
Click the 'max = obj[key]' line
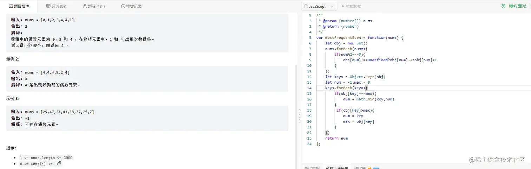click(x=359, y=121)
